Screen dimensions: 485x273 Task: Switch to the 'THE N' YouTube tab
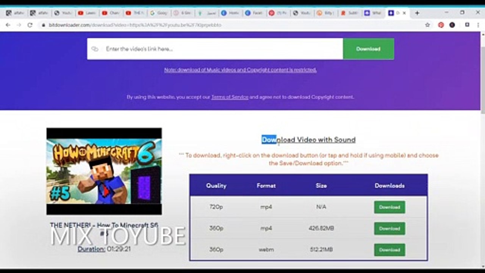(135, 13)
